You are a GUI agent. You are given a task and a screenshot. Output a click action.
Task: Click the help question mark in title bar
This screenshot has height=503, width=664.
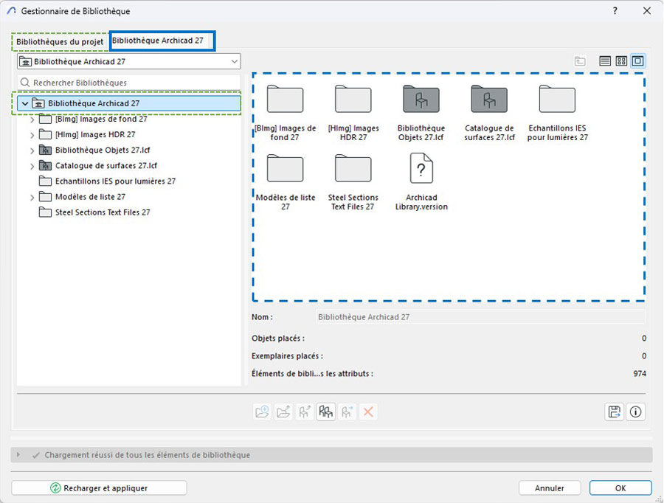pyautogui.click(x=615, y=11)
